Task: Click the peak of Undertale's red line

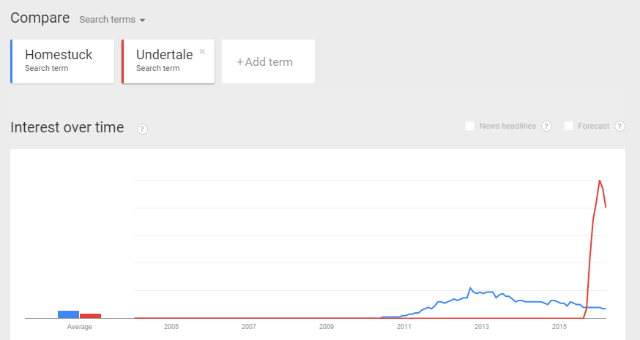Action: tap(600, 181)
